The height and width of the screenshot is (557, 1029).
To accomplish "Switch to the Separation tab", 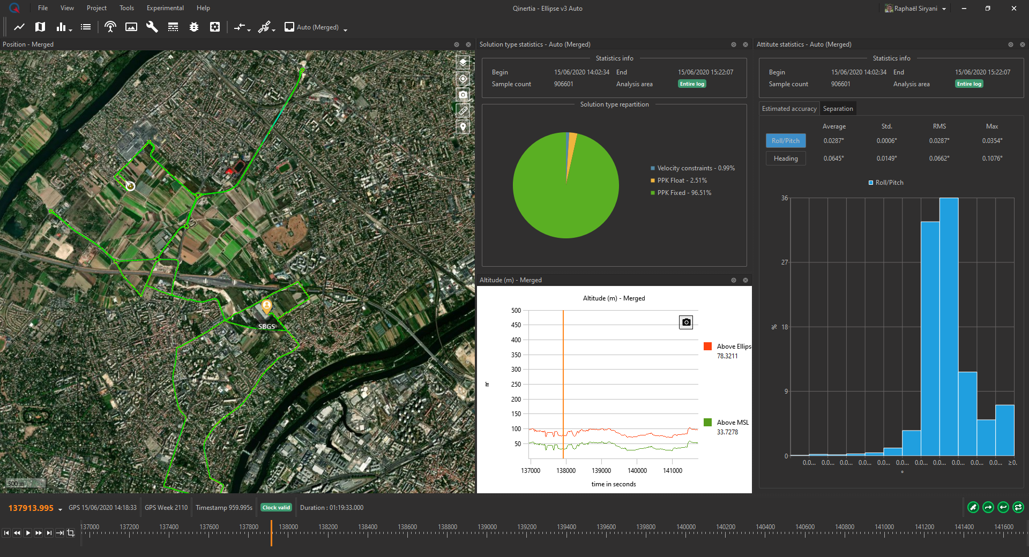I will coord(838,109).
